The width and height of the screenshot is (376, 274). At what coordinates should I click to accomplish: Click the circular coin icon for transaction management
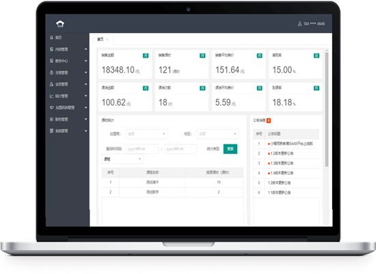51,73
